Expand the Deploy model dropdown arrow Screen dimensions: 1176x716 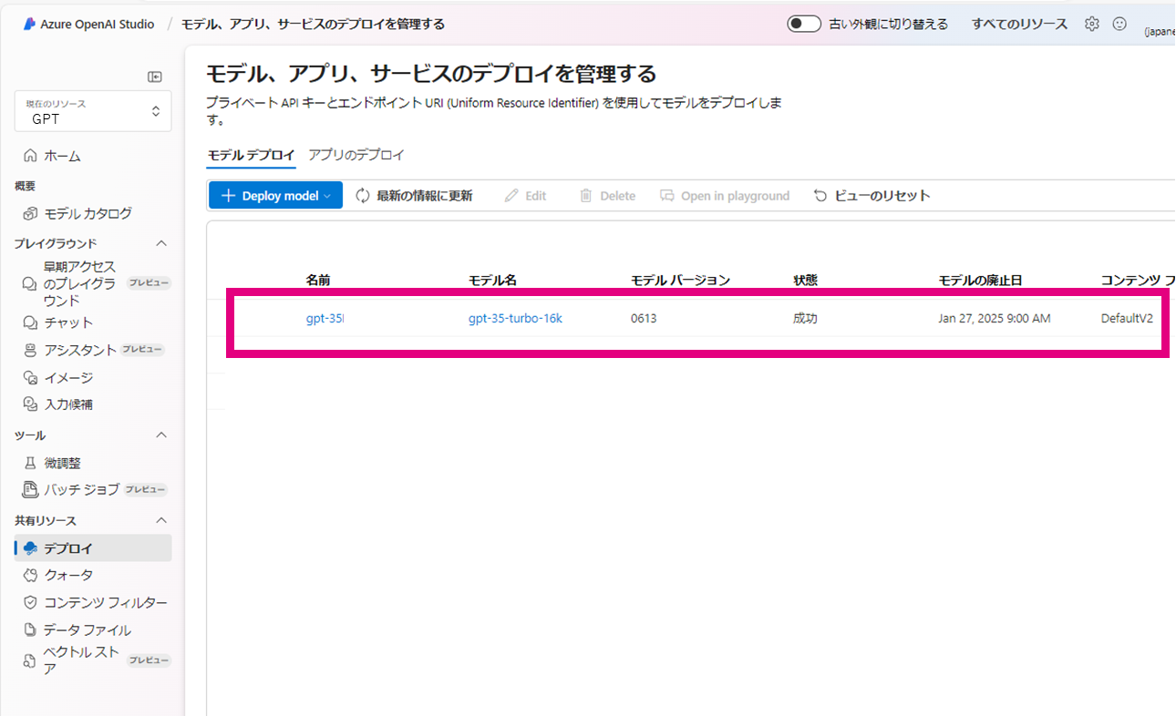click(x=327, y=196)
